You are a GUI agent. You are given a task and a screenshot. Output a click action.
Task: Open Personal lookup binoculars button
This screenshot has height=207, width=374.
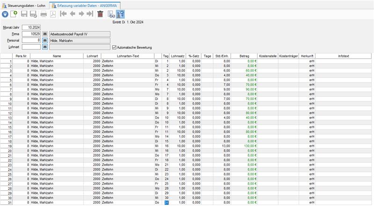point(45,41)
